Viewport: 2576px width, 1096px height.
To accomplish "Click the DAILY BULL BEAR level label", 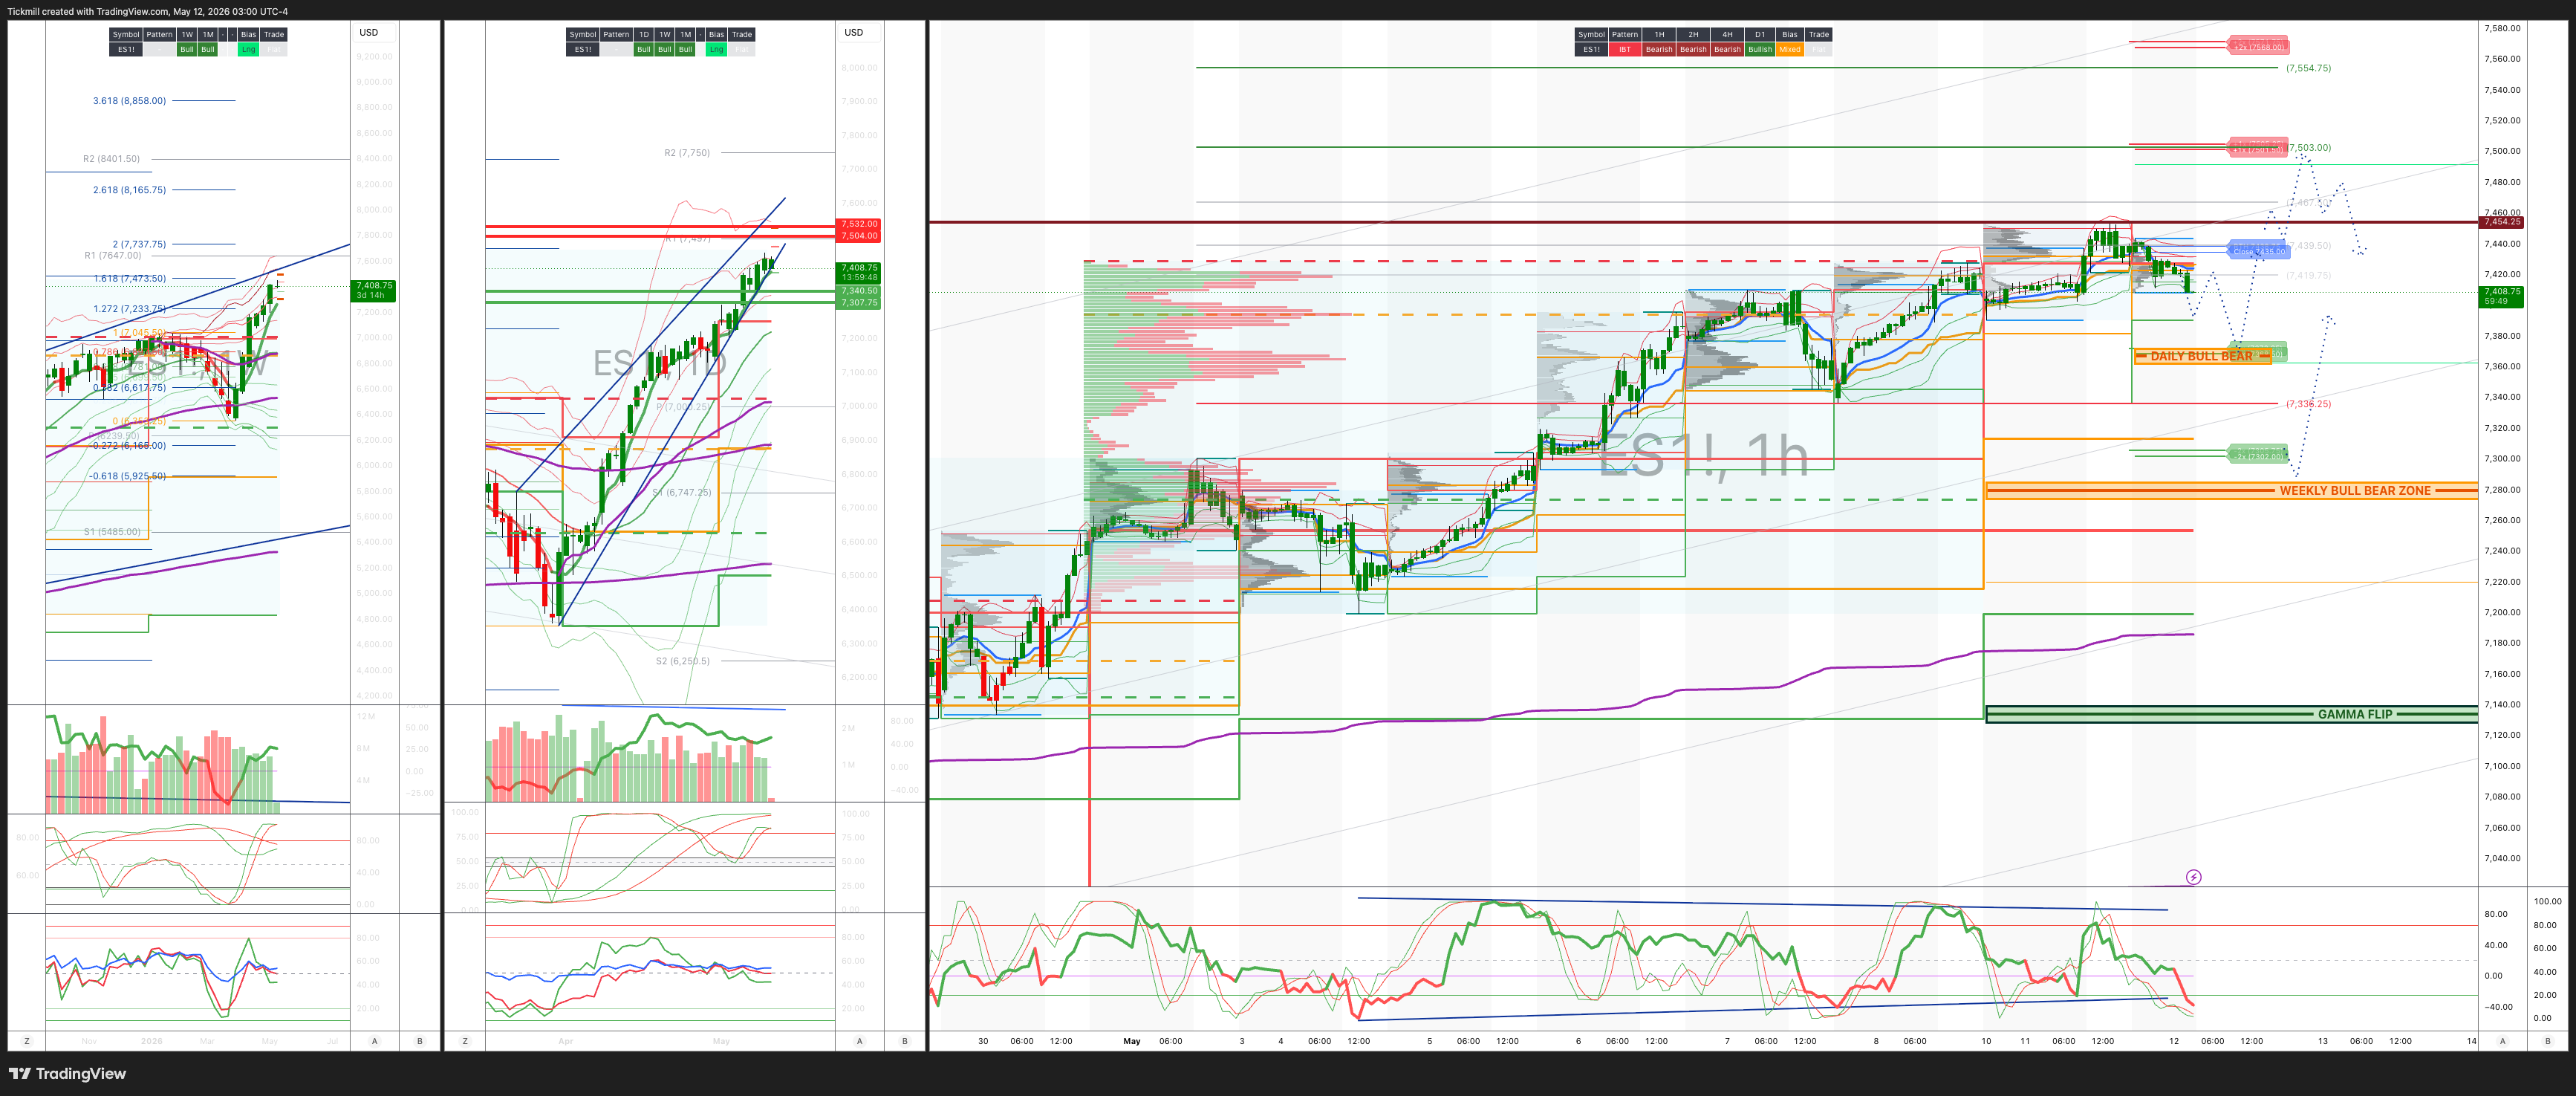I will click(2201, 356).
